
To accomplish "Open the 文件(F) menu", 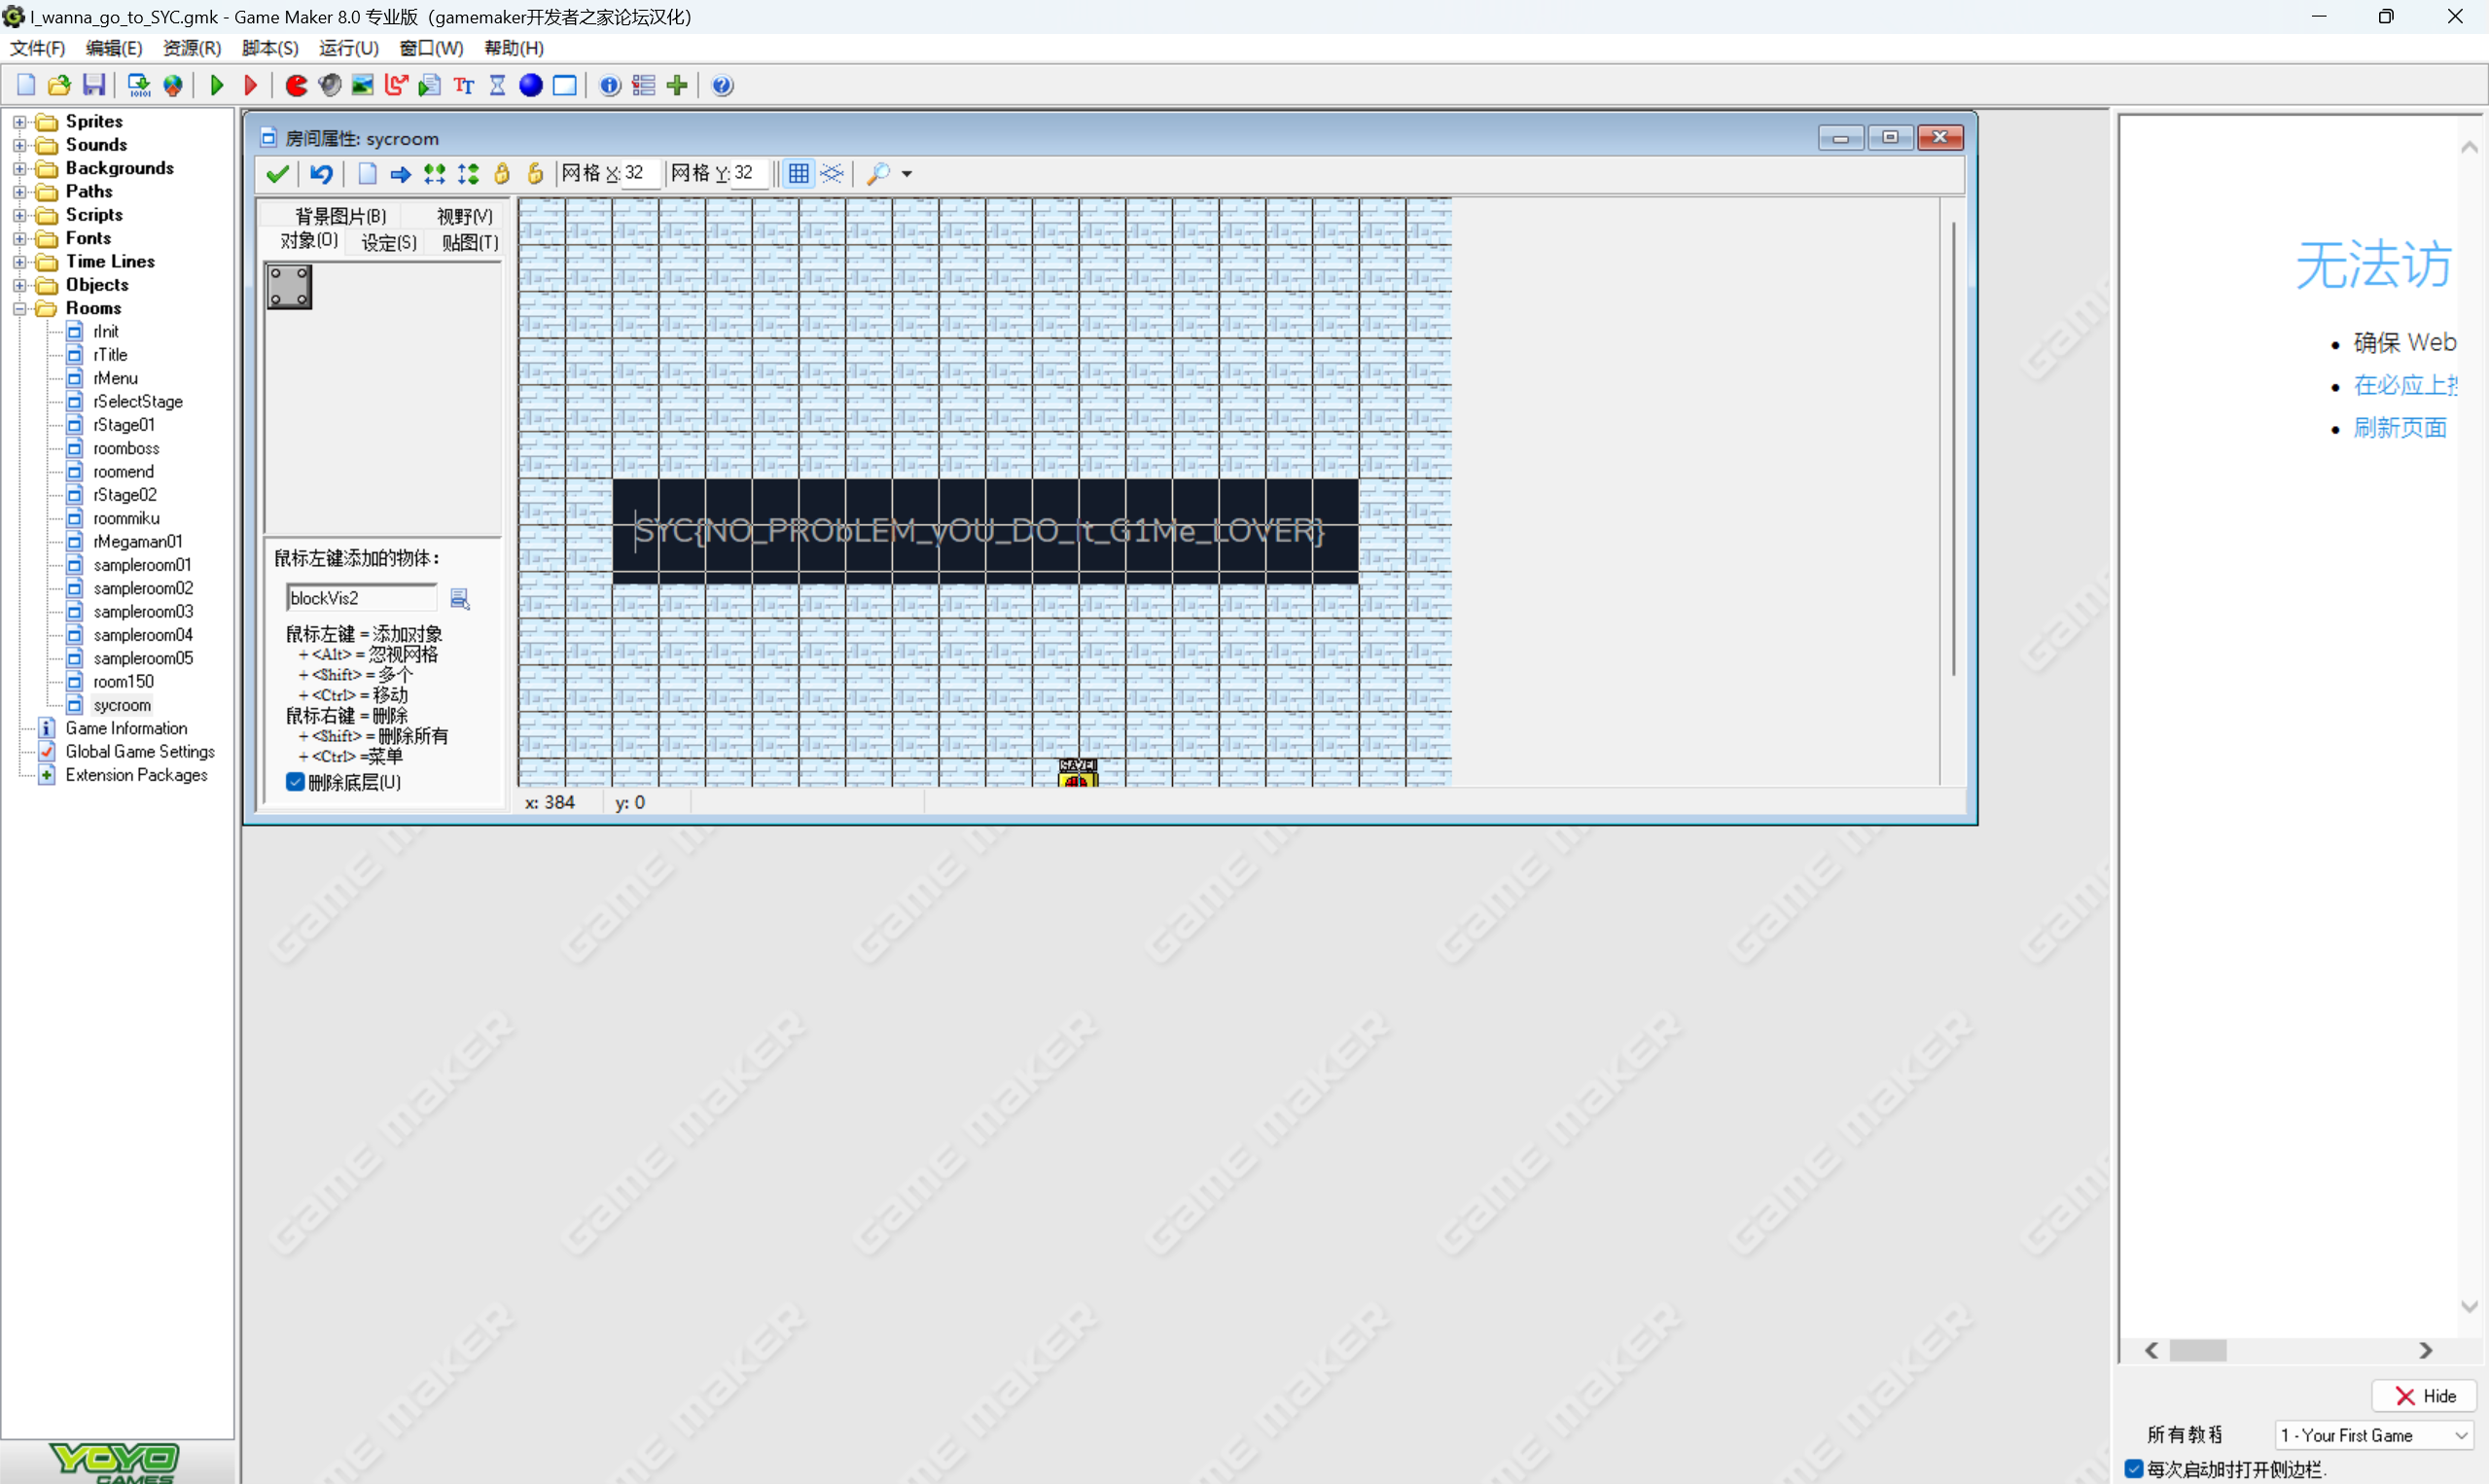I will point(37,48).
